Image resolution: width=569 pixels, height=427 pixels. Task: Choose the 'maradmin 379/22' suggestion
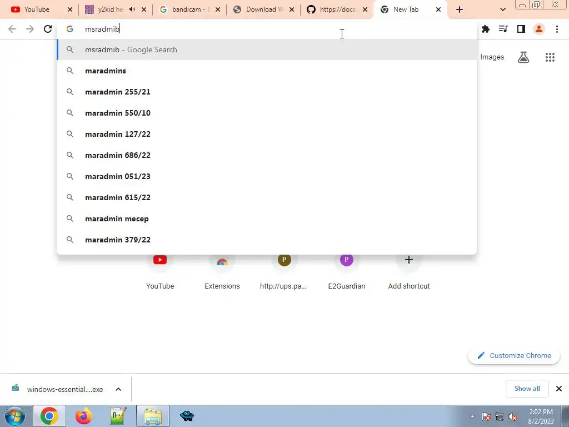267,240
